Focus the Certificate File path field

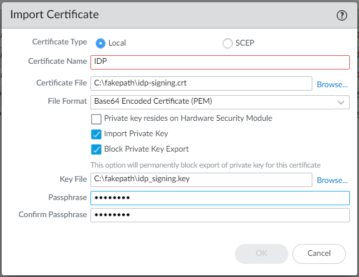(x=201, y=83)
